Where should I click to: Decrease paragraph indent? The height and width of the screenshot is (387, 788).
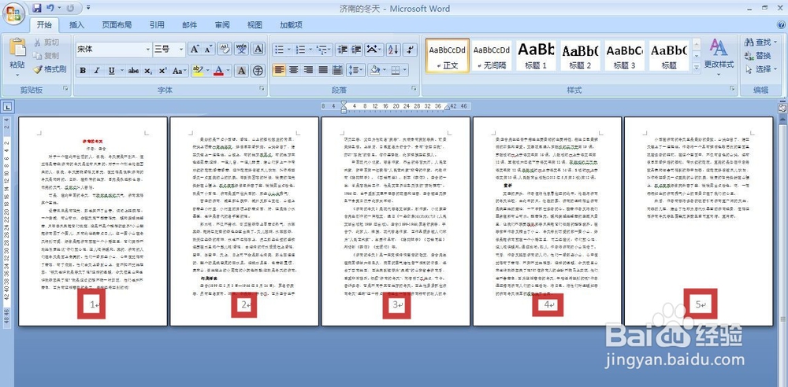coord(343,50)
